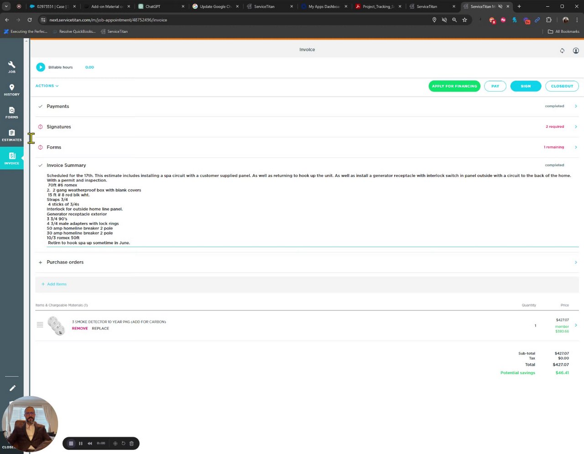Replace the smoke detector item
This screenshot has width=584, height=454.
click(100, 328)
